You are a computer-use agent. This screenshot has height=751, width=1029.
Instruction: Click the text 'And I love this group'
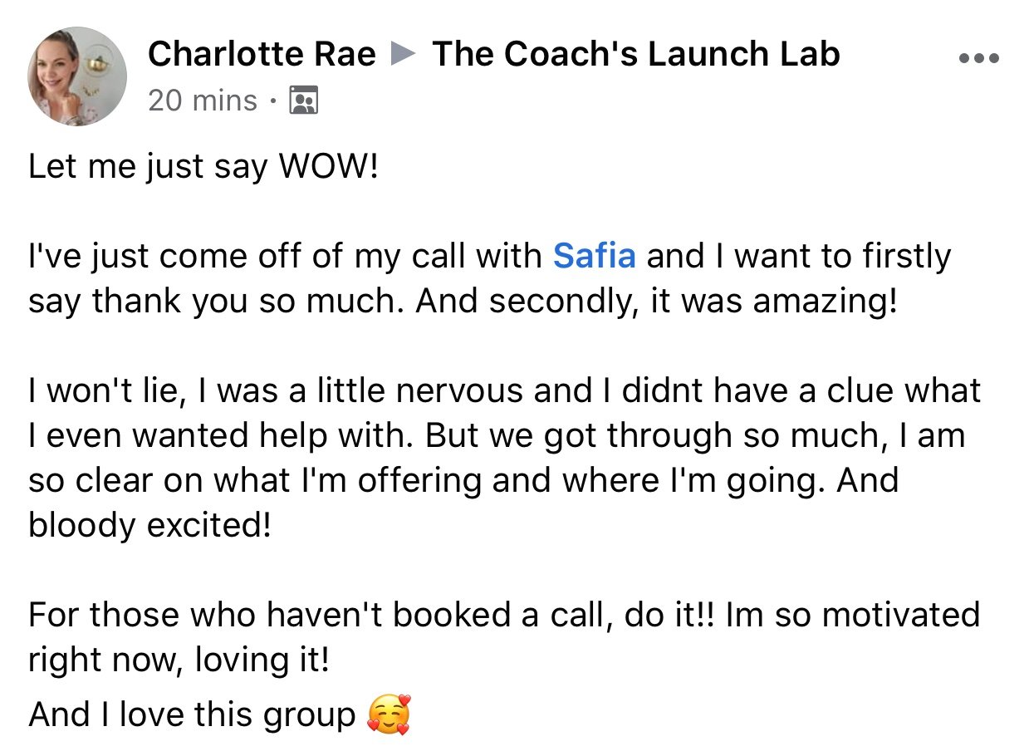point(192,715)
